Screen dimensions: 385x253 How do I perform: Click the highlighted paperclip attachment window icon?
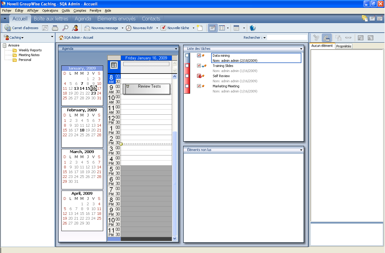pos(326,38)
